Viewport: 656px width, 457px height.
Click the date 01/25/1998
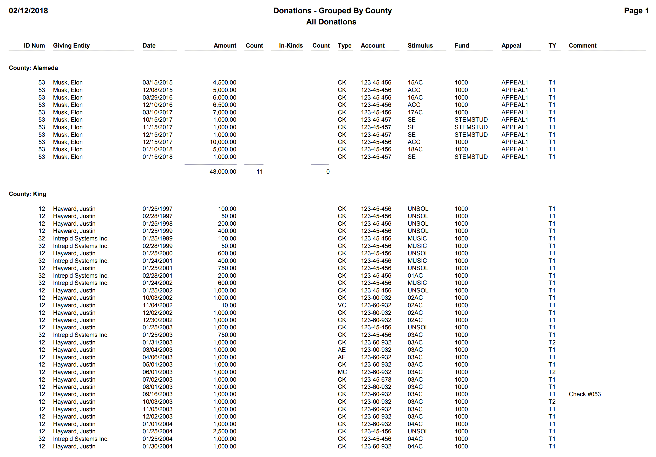[x=158, y=224]
